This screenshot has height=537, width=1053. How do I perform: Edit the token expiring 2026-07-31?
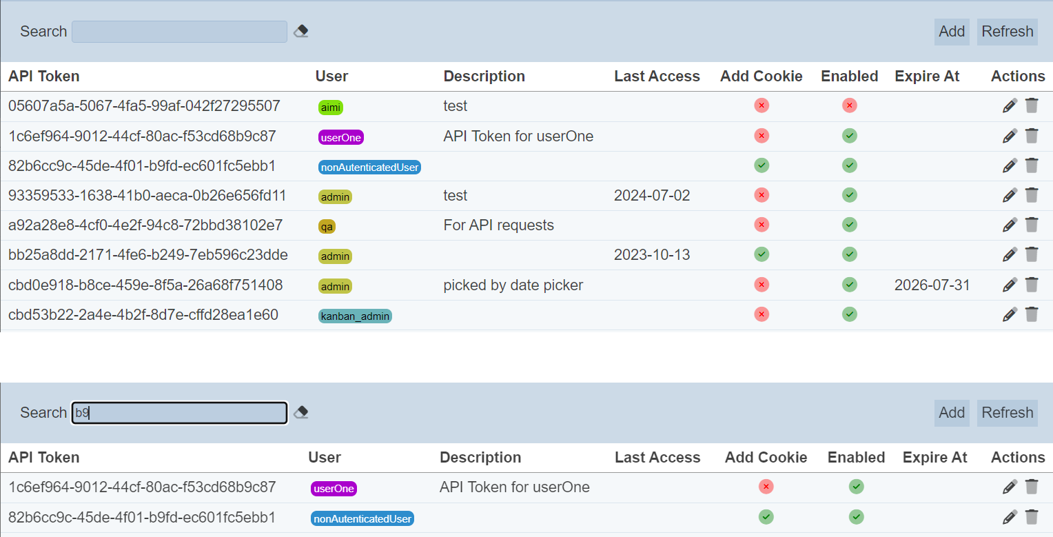point(1010,285)
